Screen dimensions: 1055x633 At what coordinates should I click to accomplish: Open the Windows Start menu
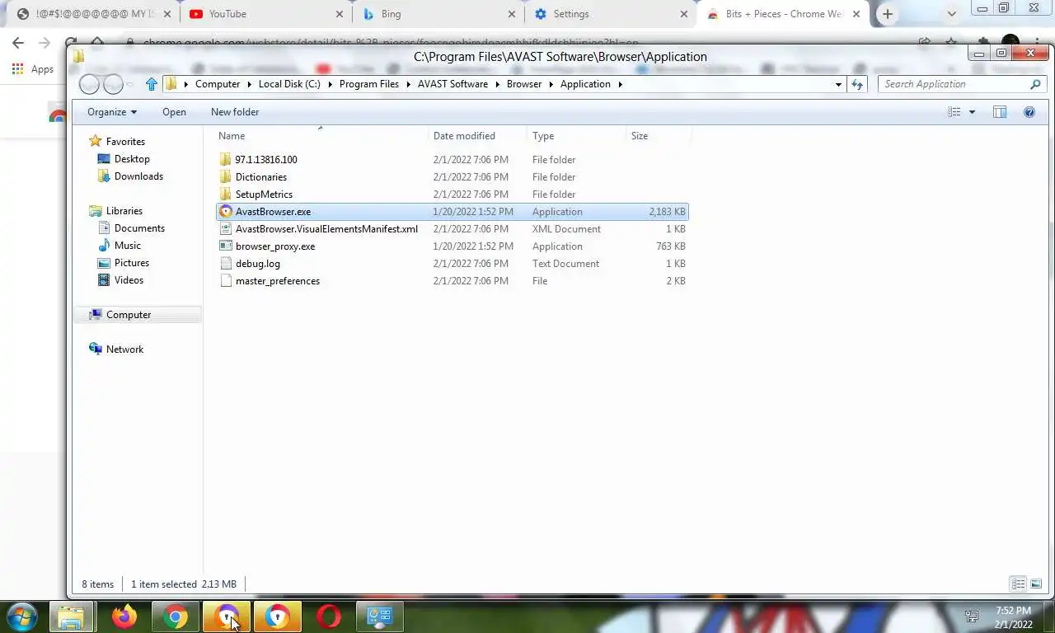(22, 617)
